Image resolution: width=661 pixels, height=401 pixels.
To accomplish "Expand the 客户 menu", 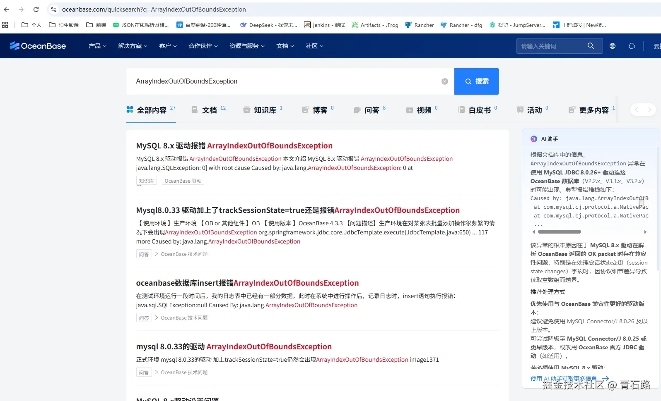I will click(x=168, y=46).
